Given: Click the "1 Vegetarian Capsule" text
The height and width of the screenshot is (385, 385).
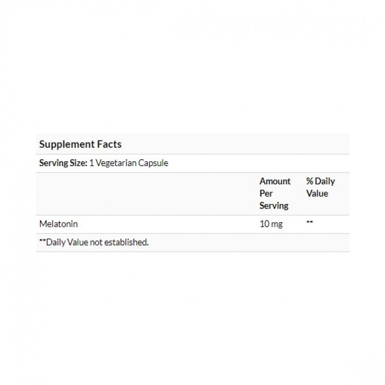Looking at the screenshot, I should pos(128,163).
